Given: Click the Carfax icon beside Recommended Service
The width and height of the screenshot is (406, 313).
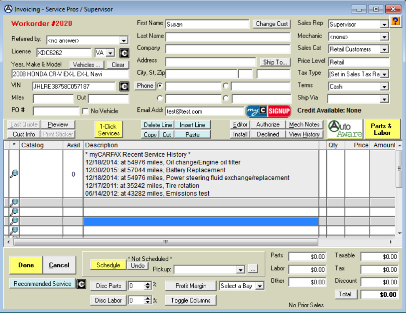Looking at the screenshot, I should tap(81, 284).
